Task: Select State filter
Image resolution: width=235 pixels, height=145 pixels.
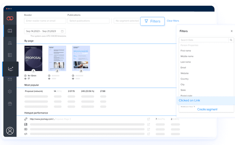Action: 183,90
